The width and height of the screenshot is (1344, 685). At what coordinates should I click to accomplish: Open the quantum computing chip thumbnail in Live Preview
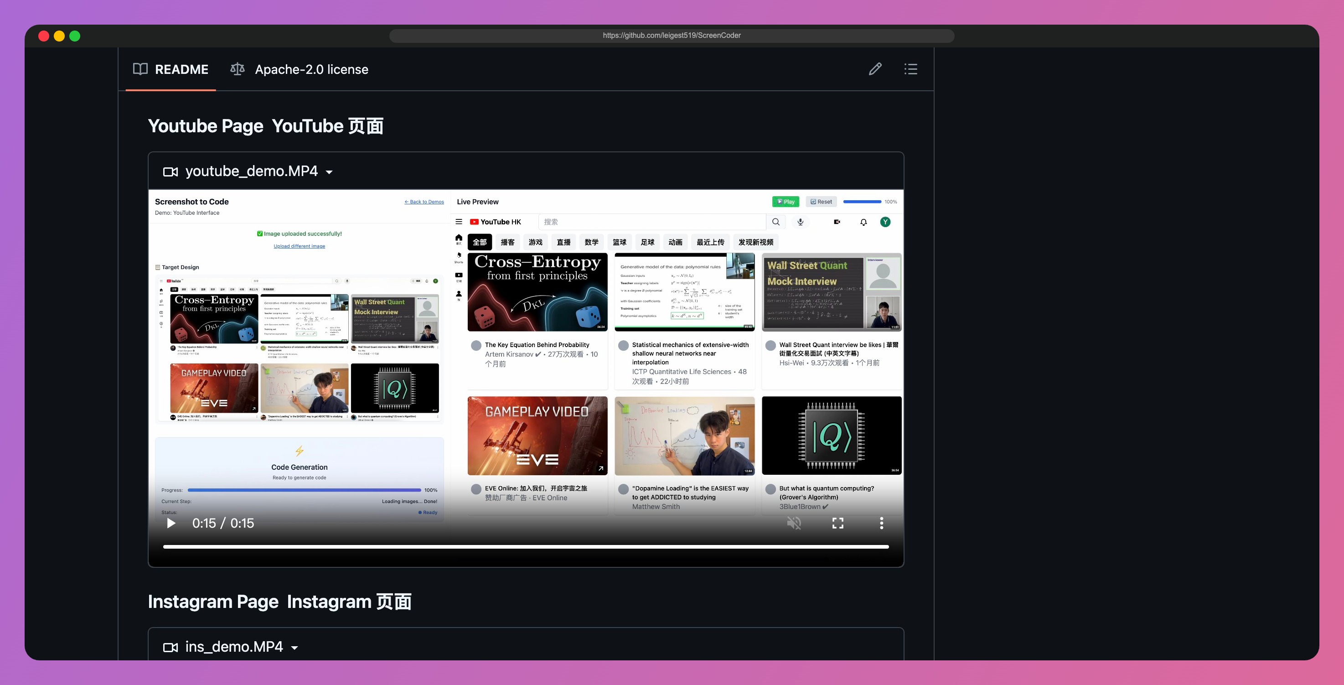pyautogui.click(x=832, y=436)
